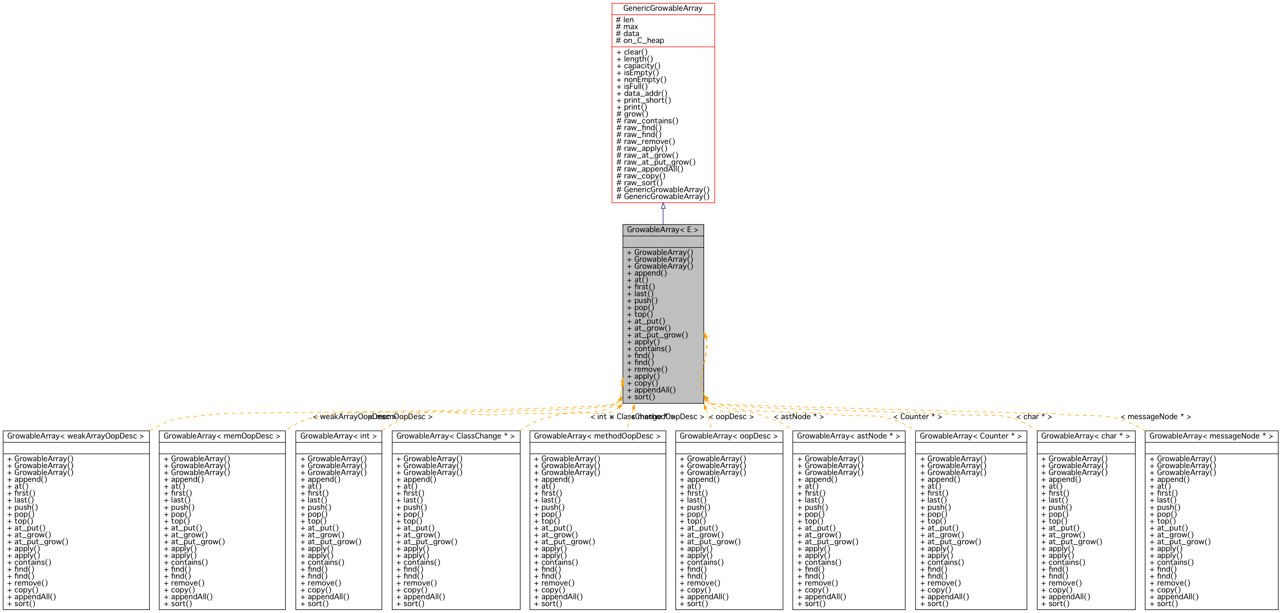The width and height of the screenshot is (1286, 613).
Task: Select '# raw_at_put_grow()' in GenericGrowableArray
Action: (656, 162)
